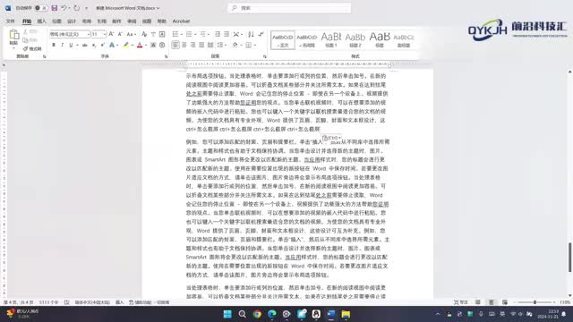Select Justify paragraph alignment
The image size is (573, 322).
pos(201,45)
